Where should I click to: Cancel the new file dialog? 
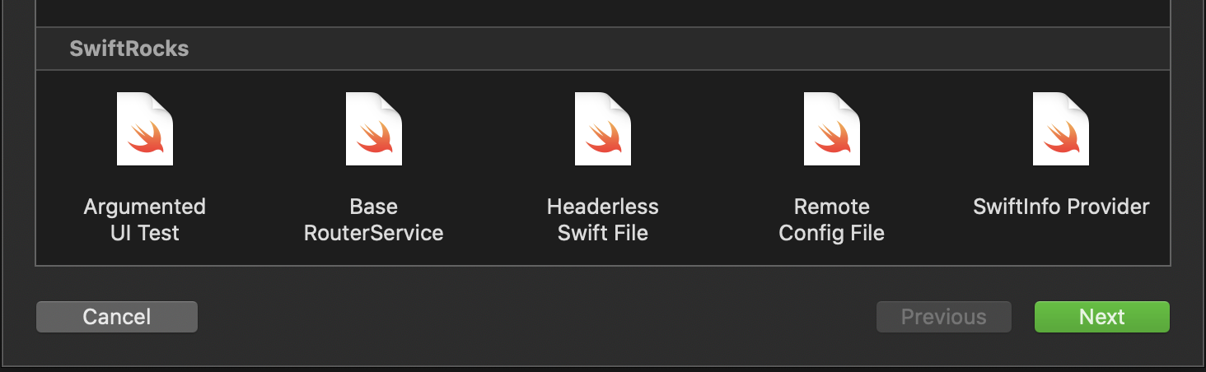[x=117, y=317]
